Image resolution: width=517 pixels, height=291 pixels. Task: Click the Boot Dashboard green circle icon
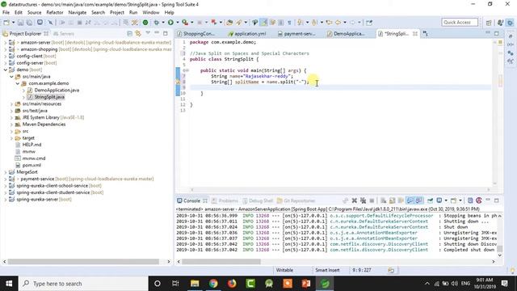[x=145, y=23]
